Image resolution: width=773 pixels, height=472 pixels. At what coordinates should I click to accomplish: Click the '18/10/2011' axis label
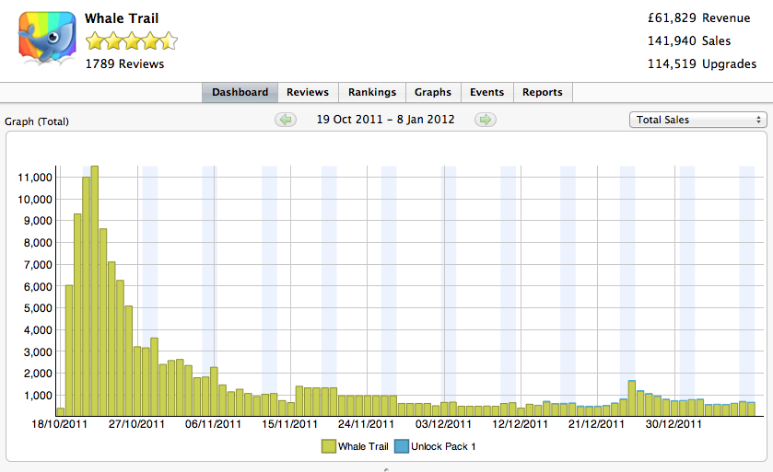59,424
